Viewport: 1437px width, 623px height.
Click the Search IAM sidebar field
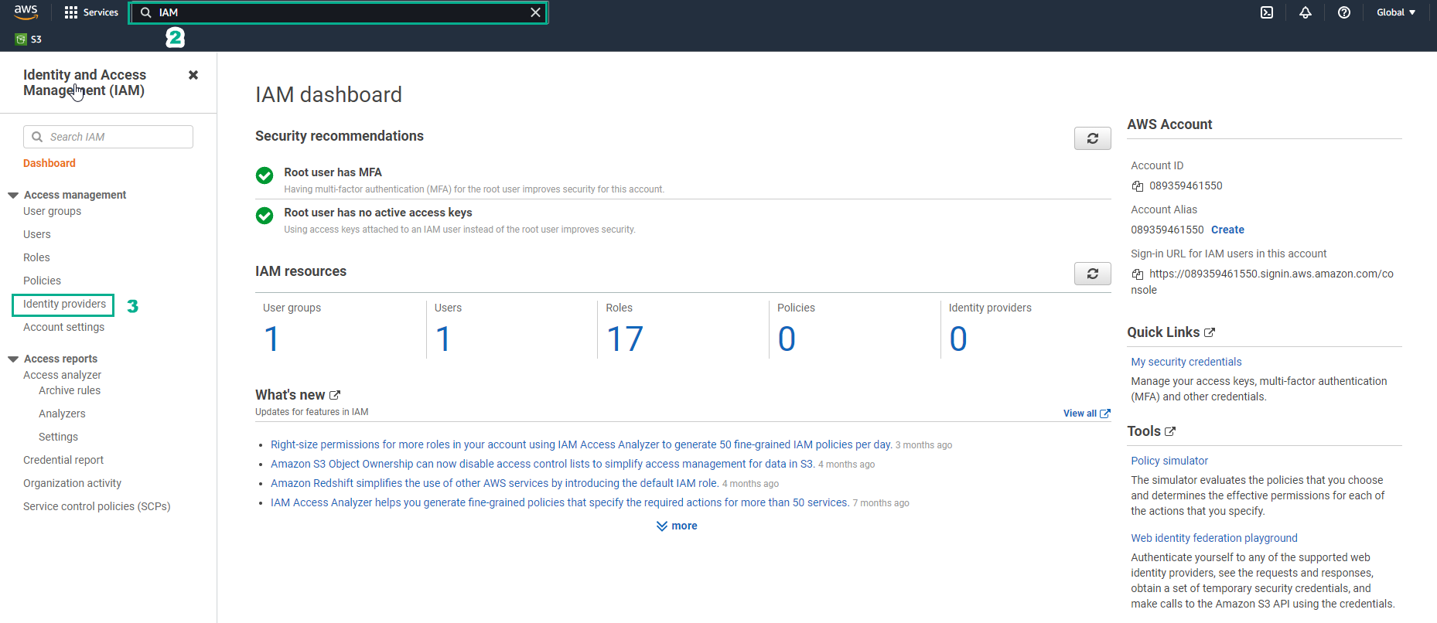tap(108, 137)
